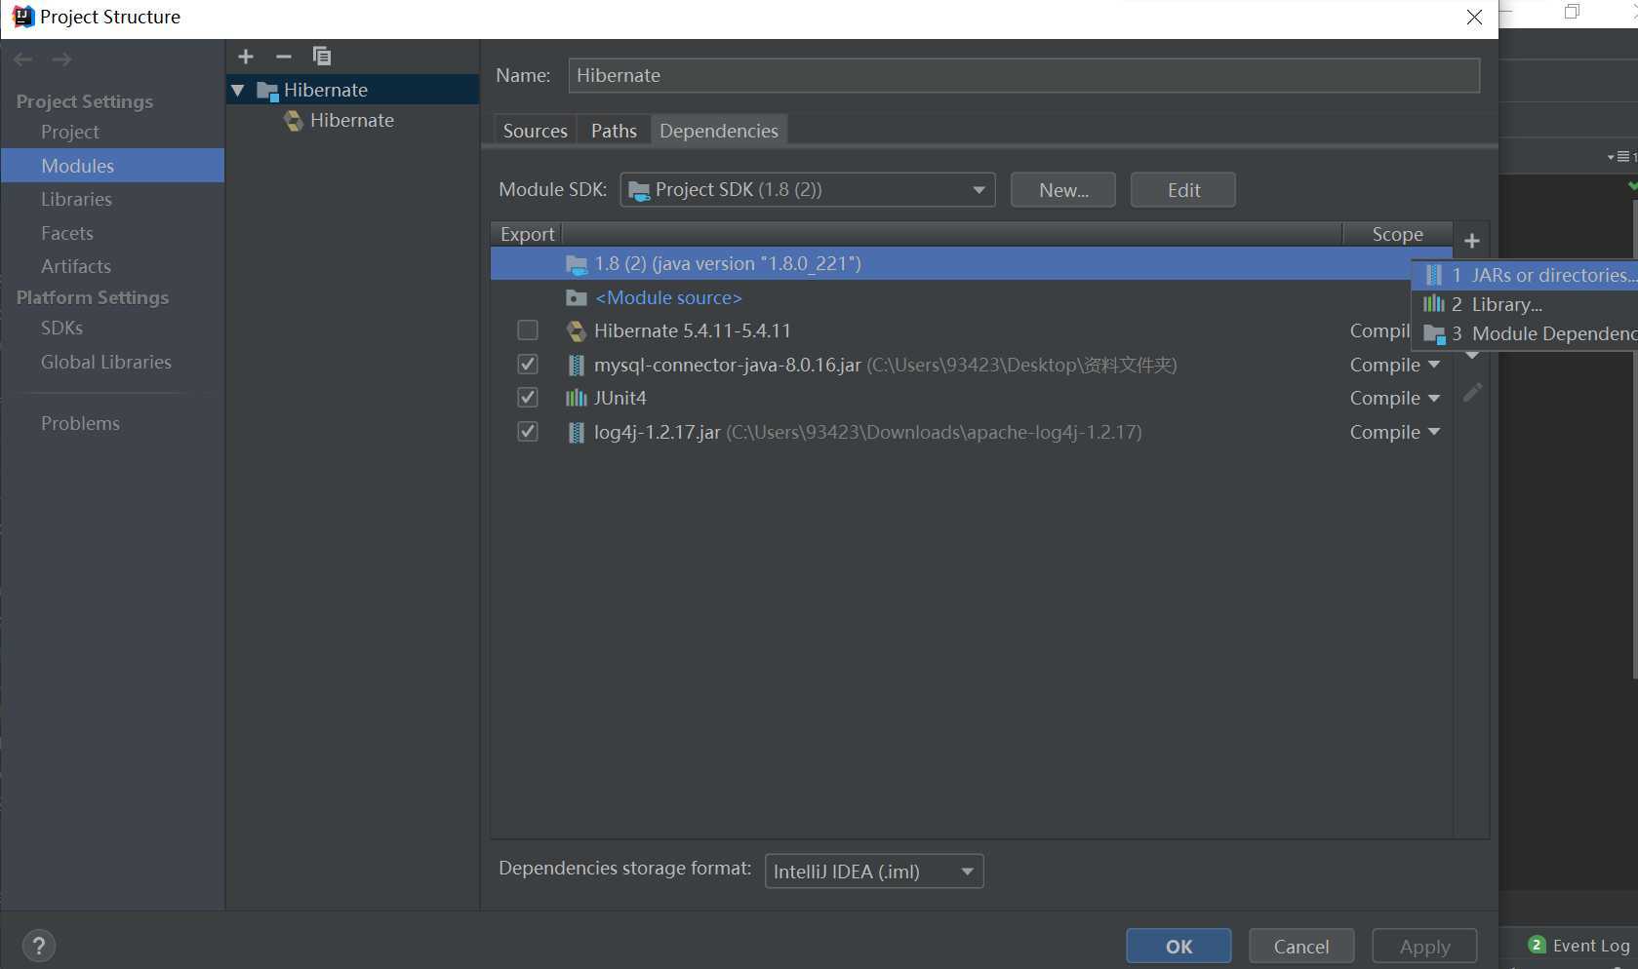Open help via question mark icon

click(x=39, y=945)
